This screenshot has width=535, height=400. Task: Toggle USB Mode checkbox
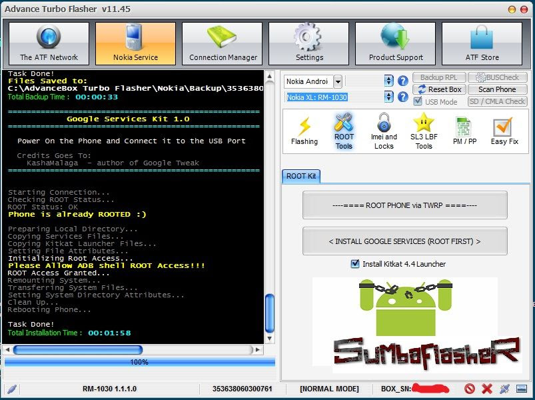(x=418, y=101)
